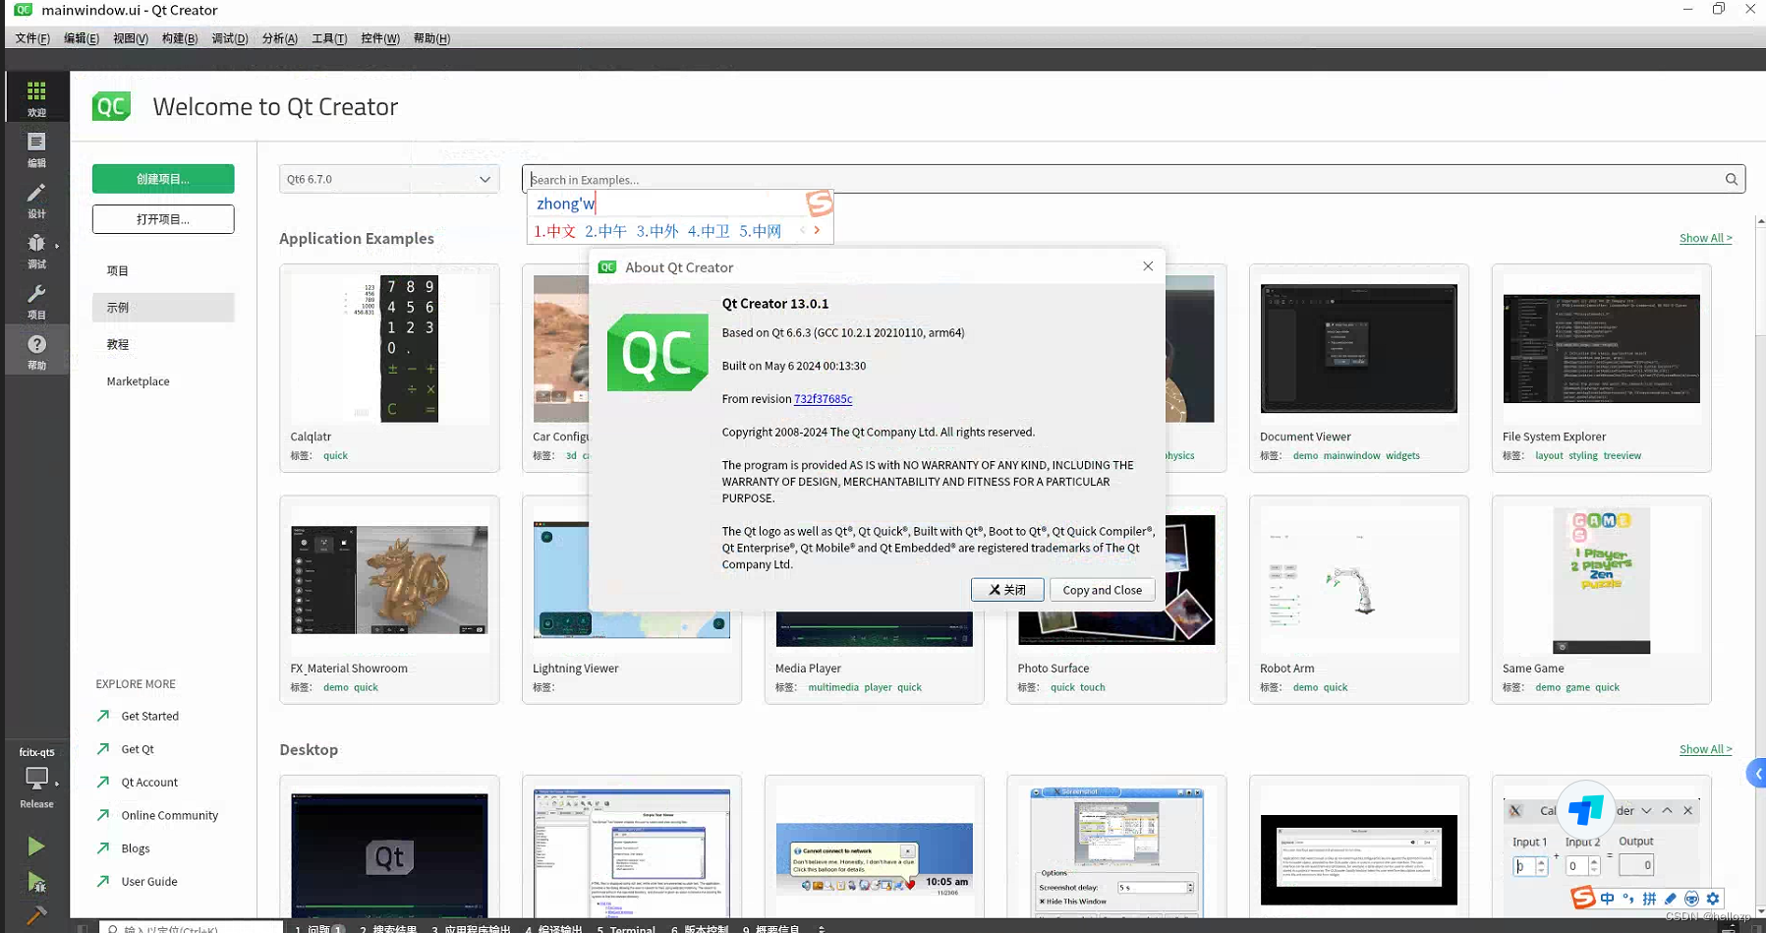Click the Qt Creator QC logo in header

(111, 106)
